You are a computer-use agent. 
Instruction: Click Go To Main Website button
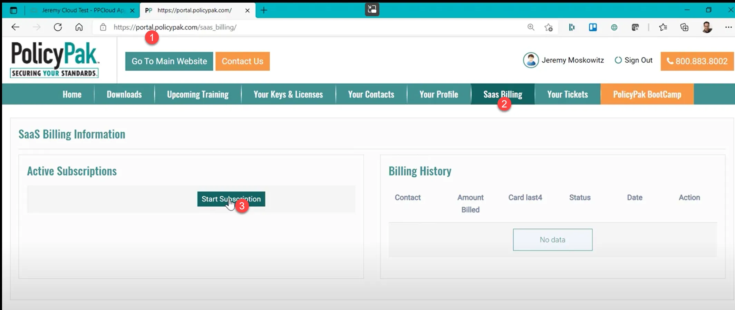pos(169,61)
